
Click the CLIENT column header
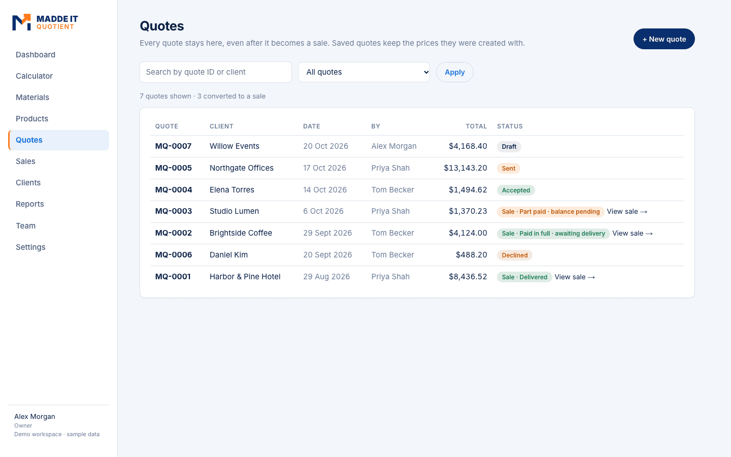[x=221, y=126]
